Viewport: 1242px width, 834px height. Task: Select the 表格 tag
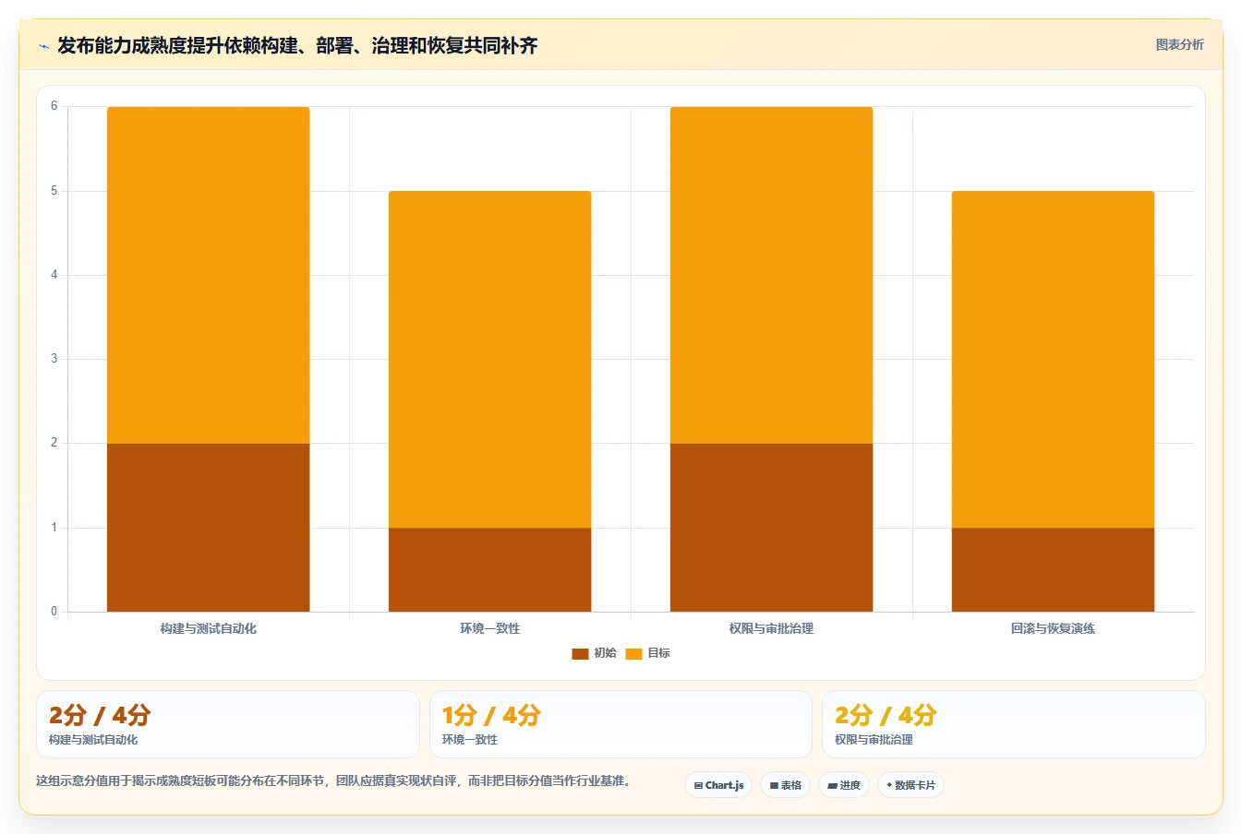(x=785, y=785)
